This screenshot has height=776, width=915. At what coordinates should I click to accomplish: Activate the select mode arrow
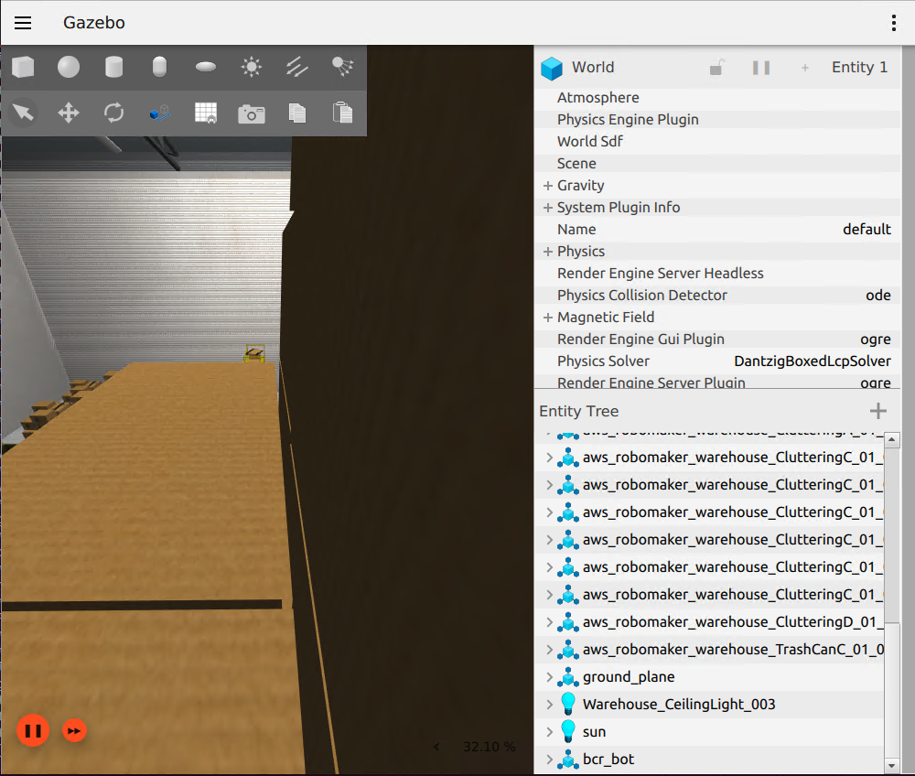point(23,113)
